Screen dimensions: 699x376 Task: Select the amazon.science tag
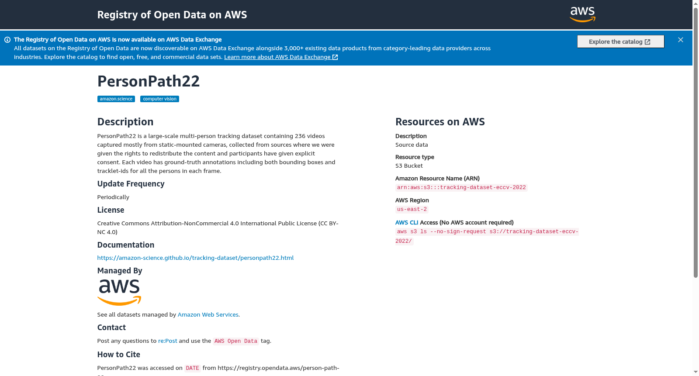click(116, 99)
